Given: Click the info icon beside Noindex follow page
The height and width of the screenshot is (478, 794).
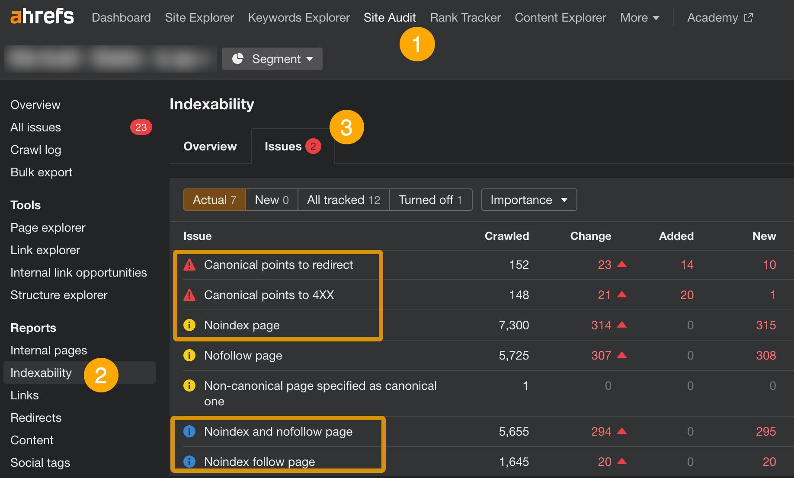Looking at the screenshot, I should 189,461.
